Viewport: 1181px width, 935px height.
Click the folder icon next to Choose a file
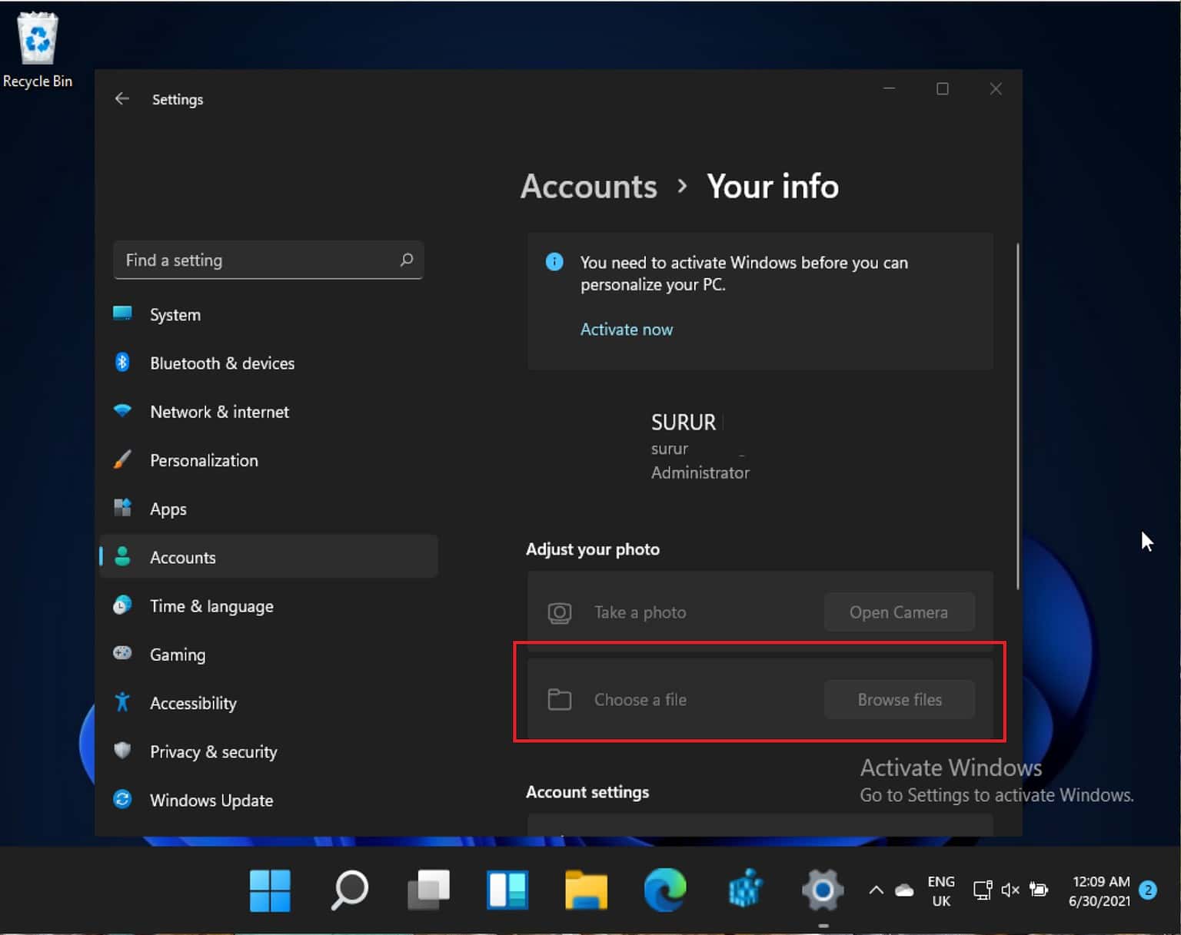(559, 699)
